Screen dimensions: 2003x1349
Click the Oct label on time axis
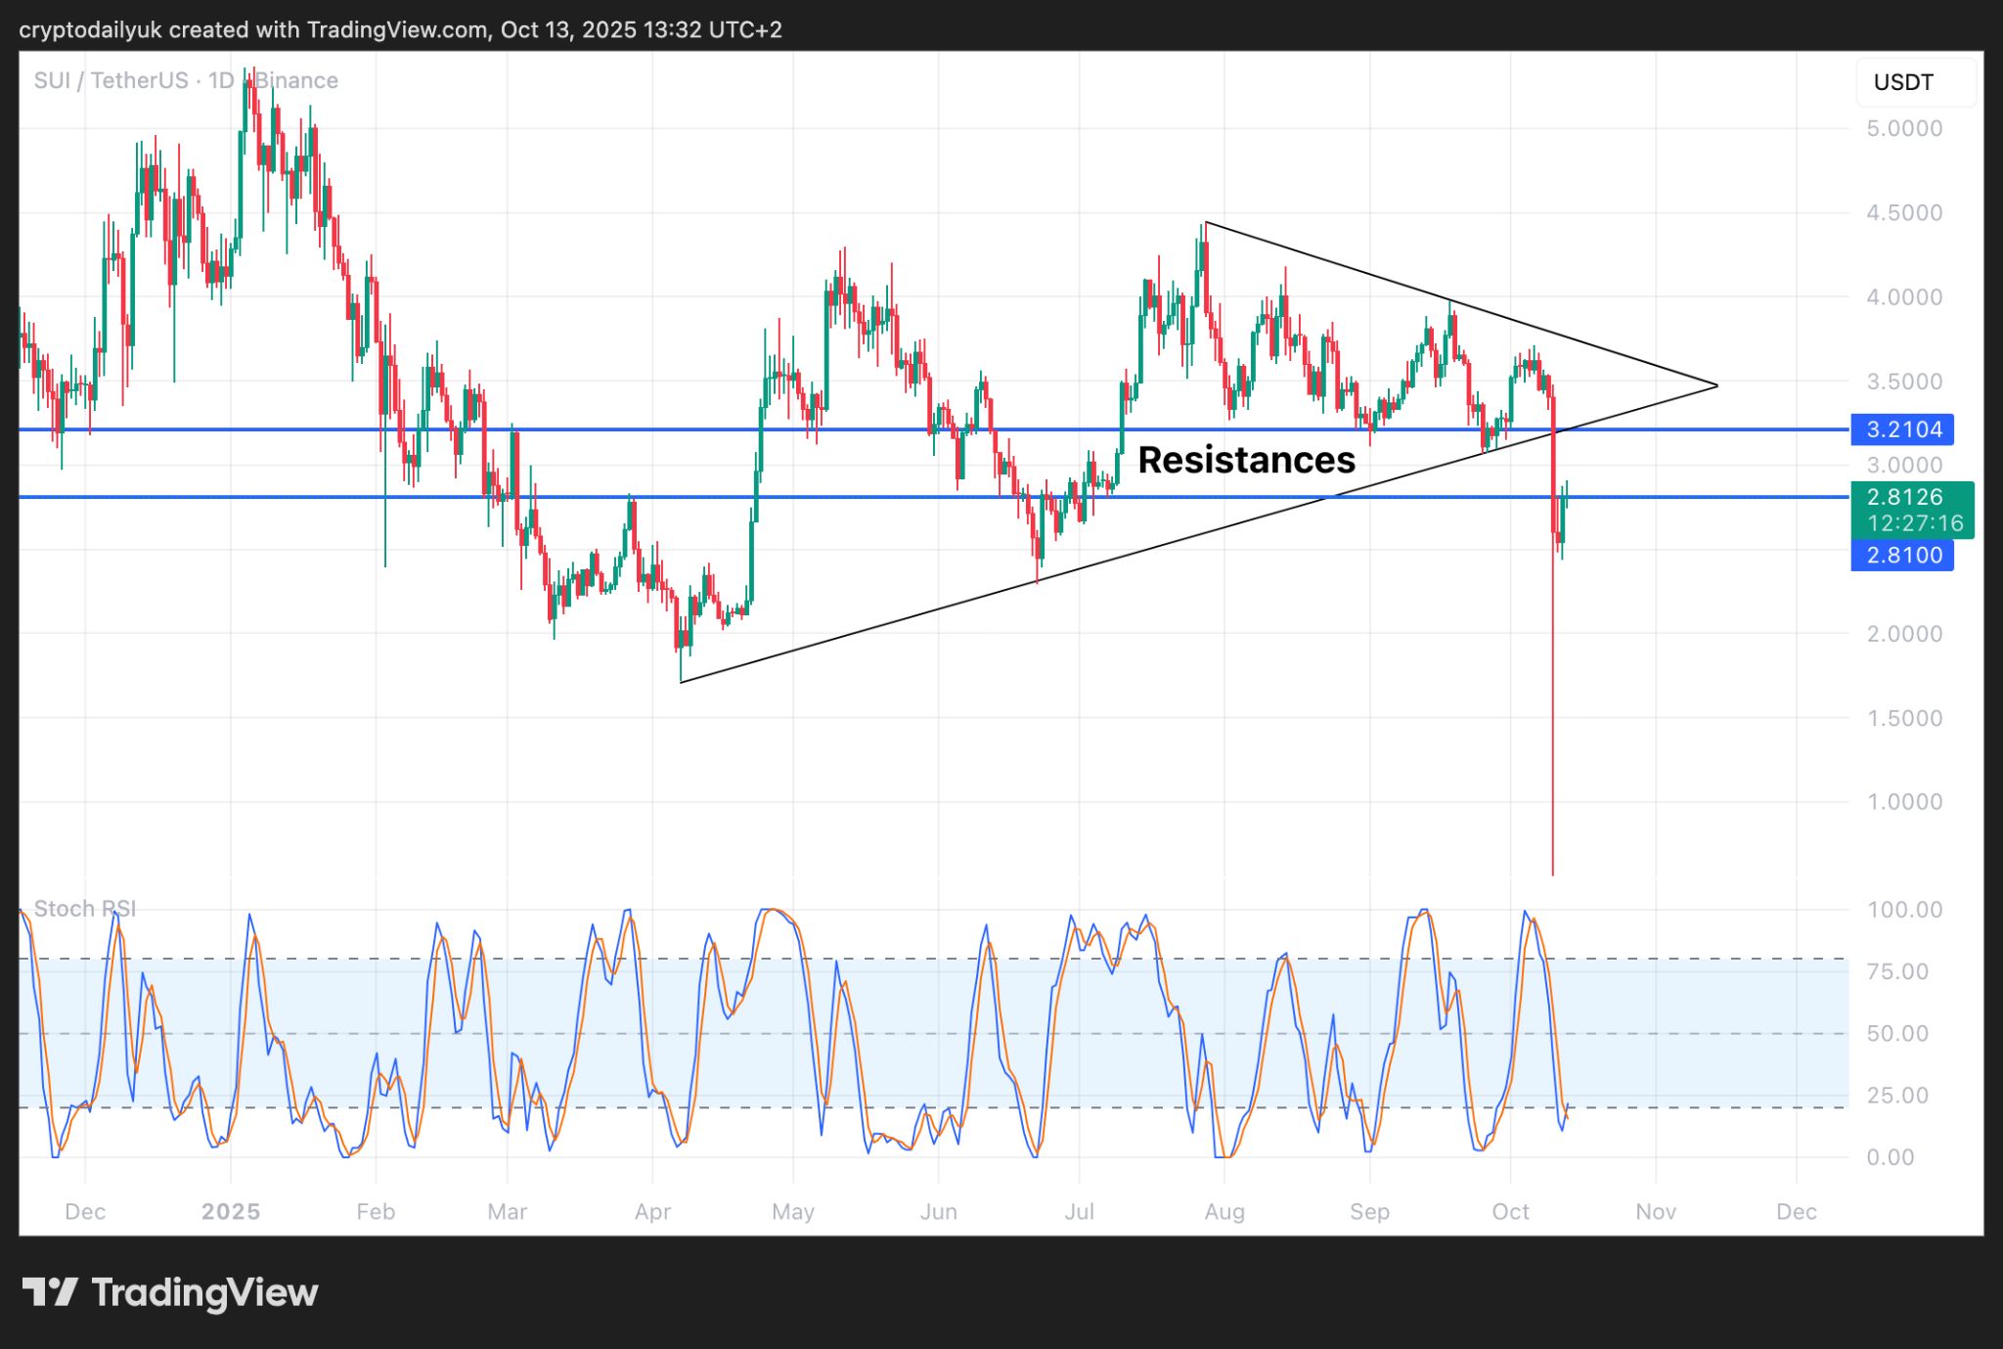point(1510,1212)
